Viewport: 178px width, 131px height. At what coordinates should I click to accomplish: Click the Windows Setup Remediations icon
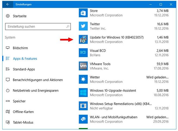[x=83, y=106]
